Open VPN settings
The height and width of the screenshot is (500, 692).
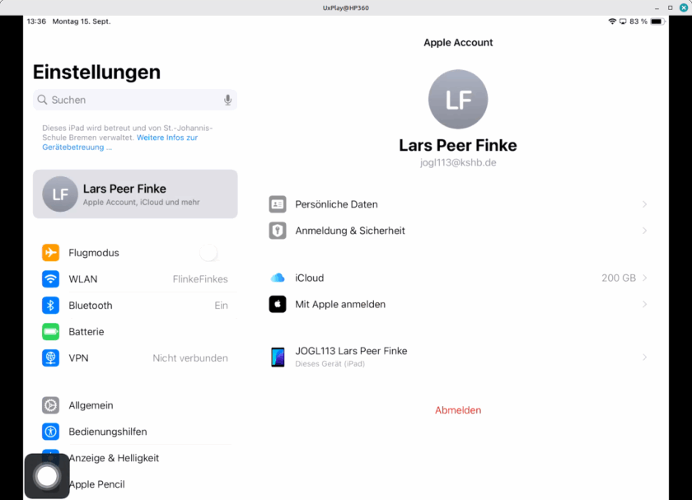(135, 357)
